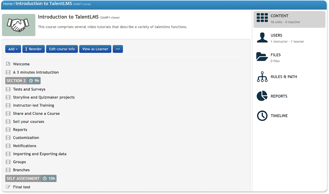Open the Notifications unit
Screen dimensions: 329x194
click(x=25, y=146)
